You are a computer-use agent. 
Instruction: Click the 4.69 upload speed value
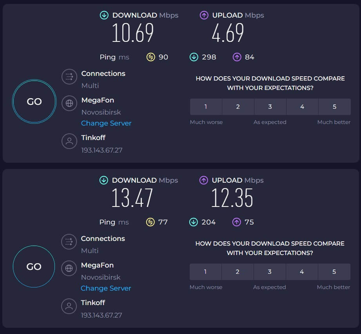(x=228, y=33)
